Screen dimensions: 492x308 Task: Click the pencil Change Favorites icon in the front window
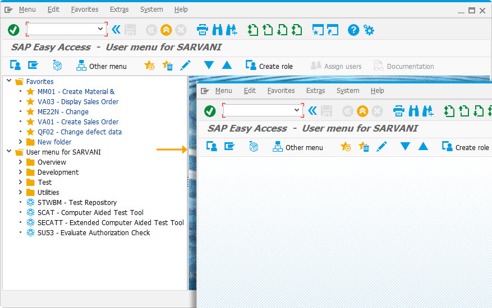pyautogui.click(x=382, y=146)
